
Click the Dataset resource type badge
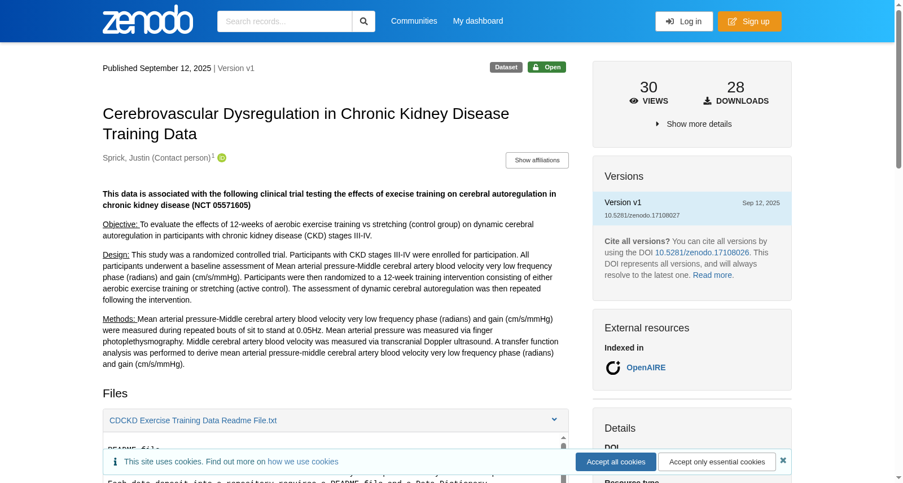[506, 67]
